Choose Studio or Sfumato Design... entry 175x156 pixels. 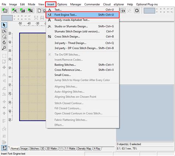[82, 26]
